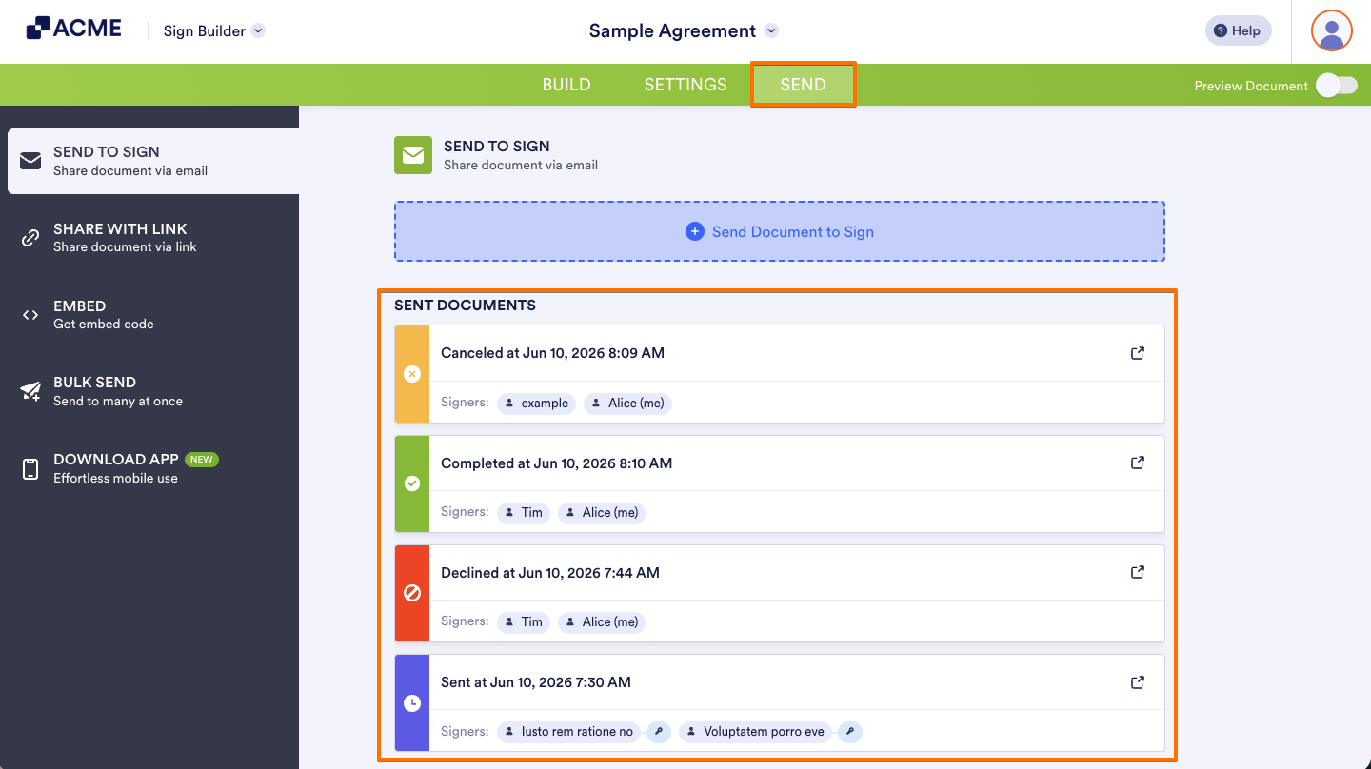Click Send Document to Sign
The width and height of the screenshot is (1371, 769).
coord(780,231)
